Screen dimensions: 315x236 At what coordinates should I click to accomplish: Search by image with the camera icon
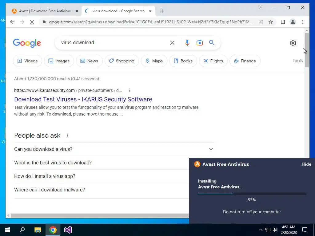click(199, 43)
